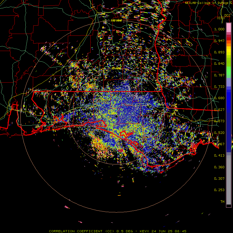
Task: Select the 0.360 legend value
Action: 219,167
